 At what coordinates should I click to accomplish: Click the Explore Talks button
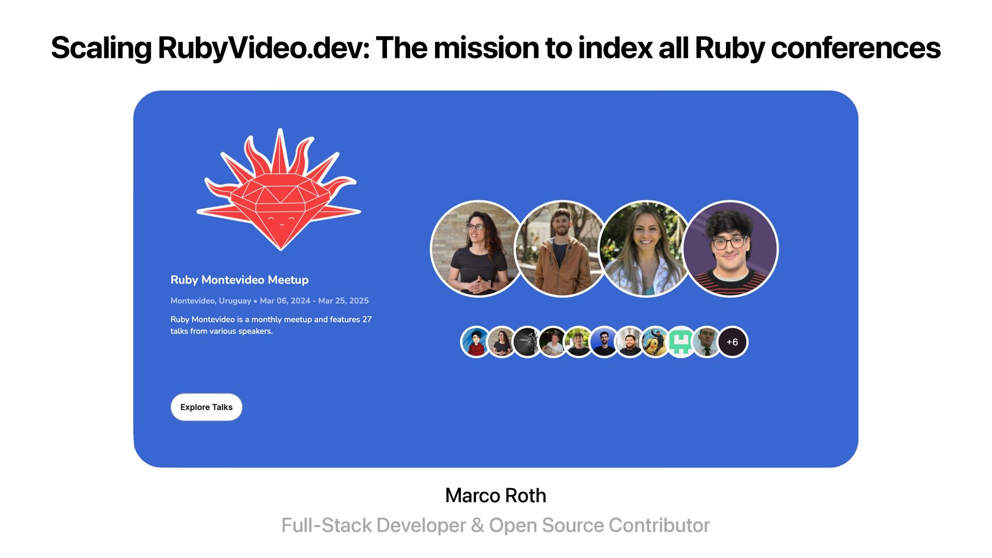(x=207, y=407)
